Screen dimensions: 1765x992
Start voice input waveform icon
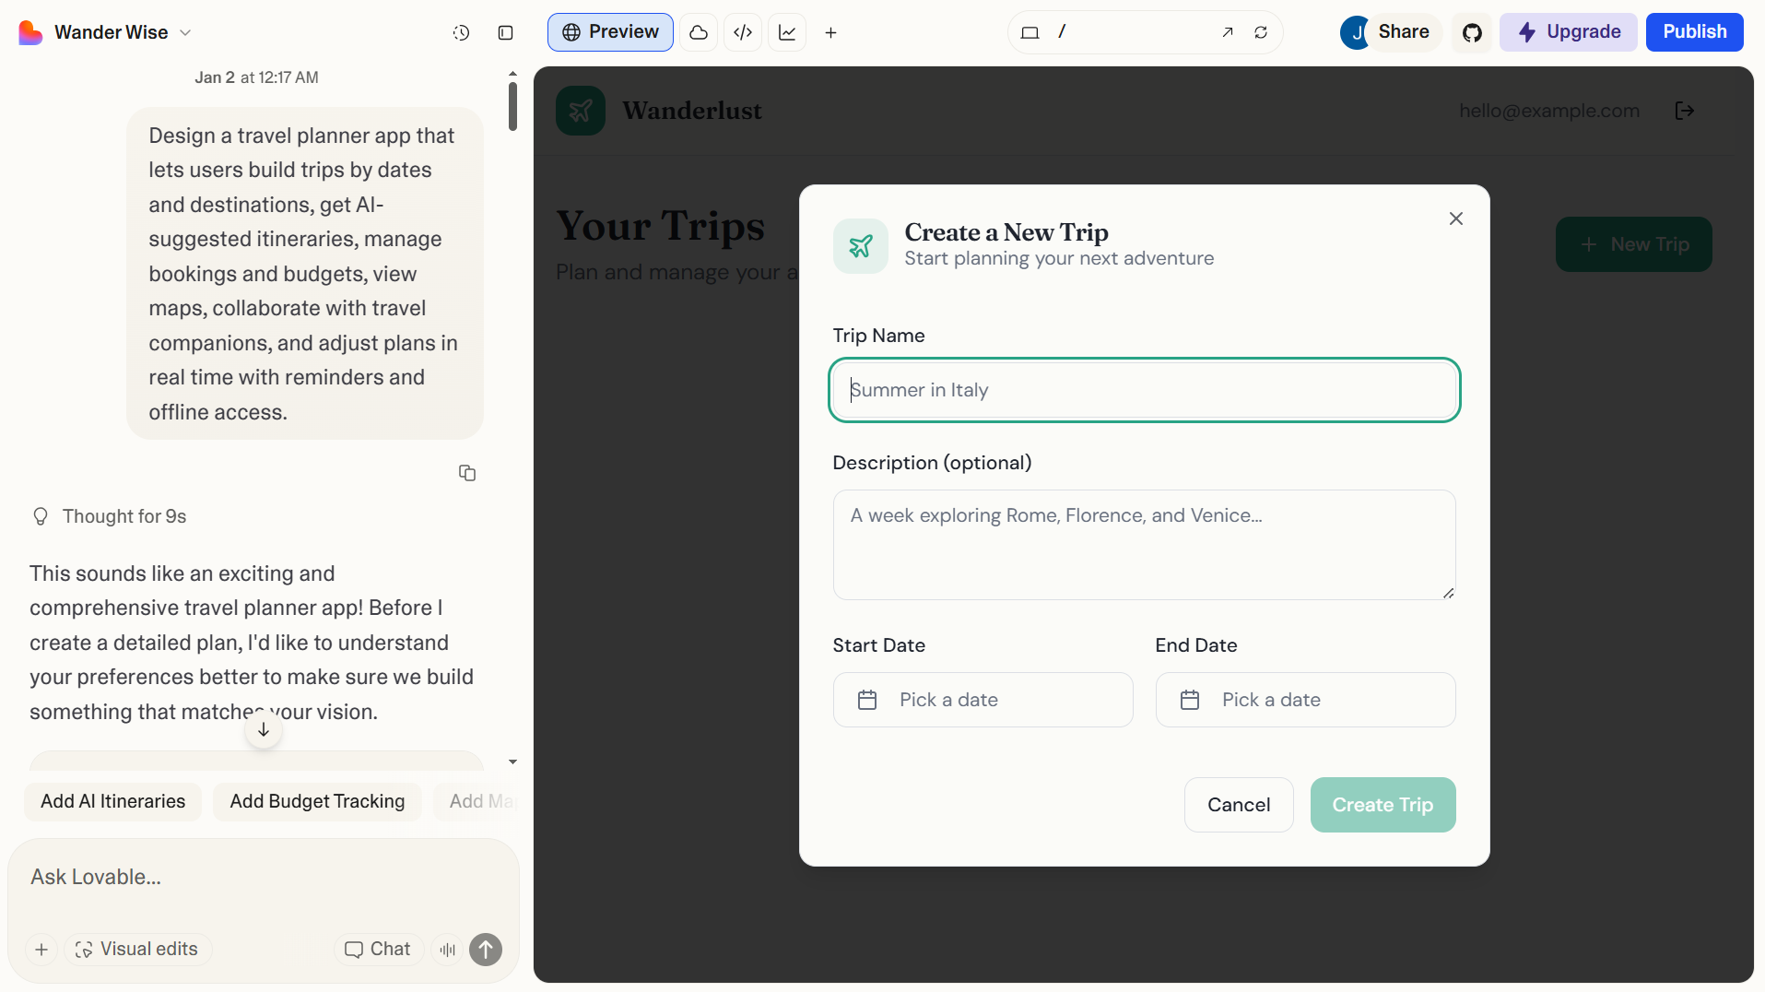pos(448,950)
